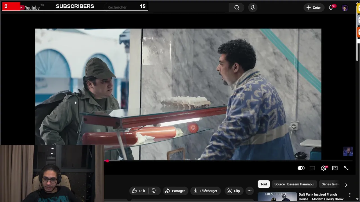This screenshot has height=202, width=360.
Task: Create a Clip with scissors button
Action: tap(234, 191)
